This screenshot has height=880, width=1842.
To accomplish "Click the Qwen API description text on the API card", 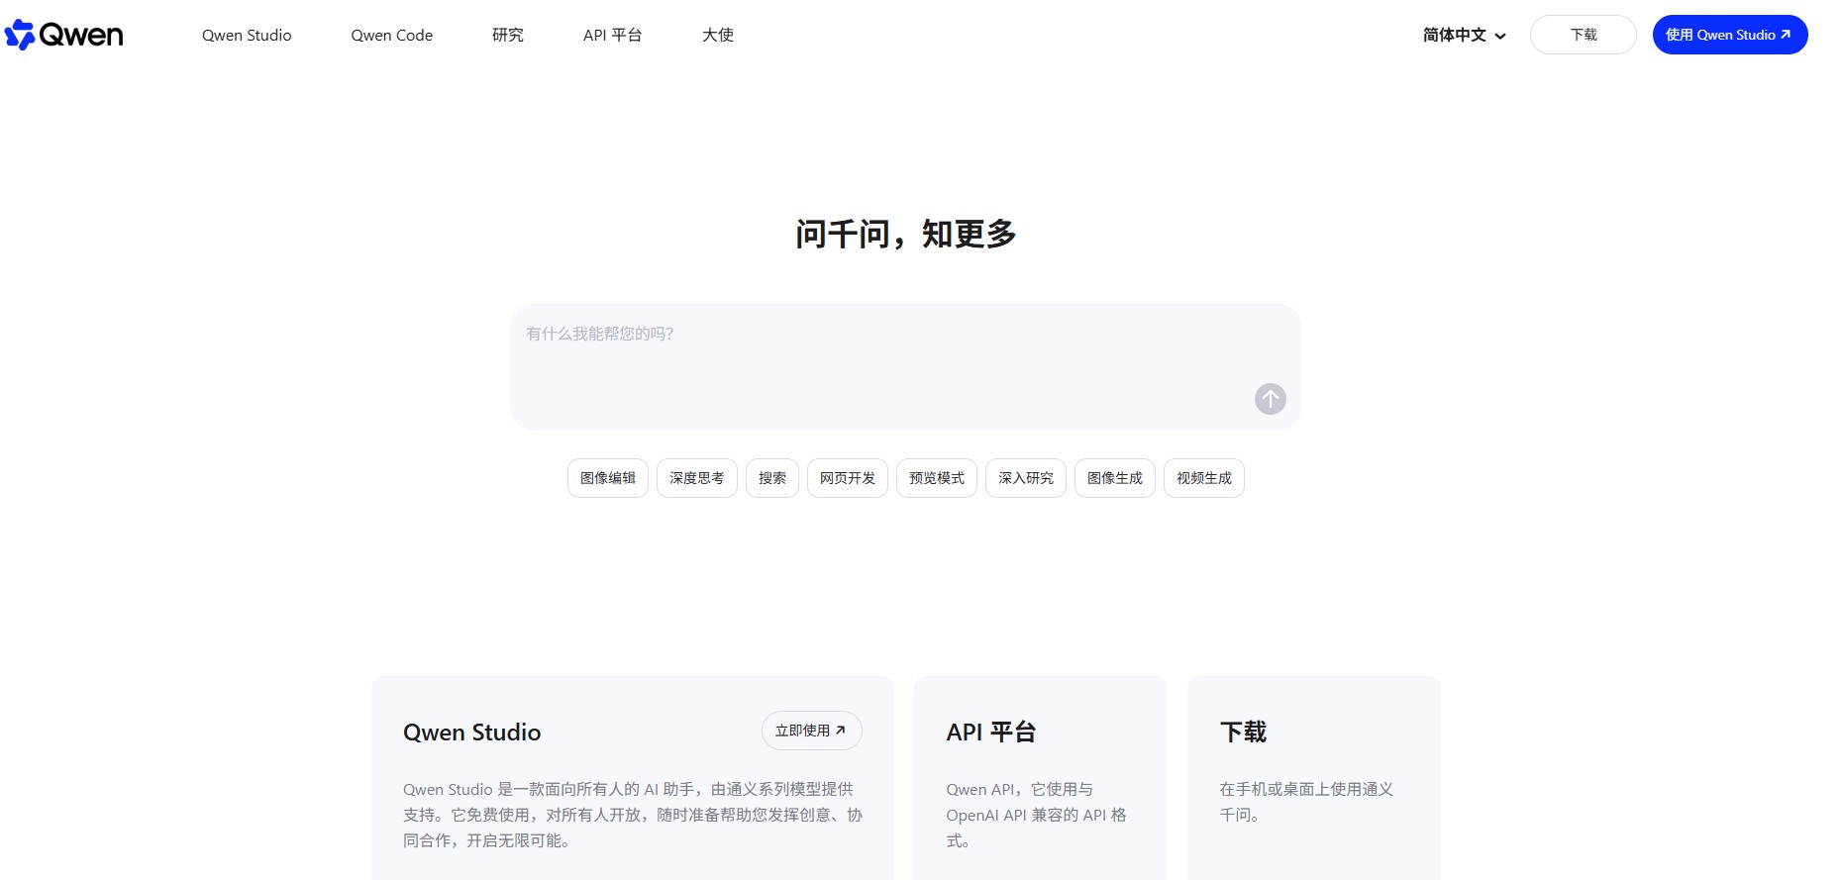I will 1036,815.
